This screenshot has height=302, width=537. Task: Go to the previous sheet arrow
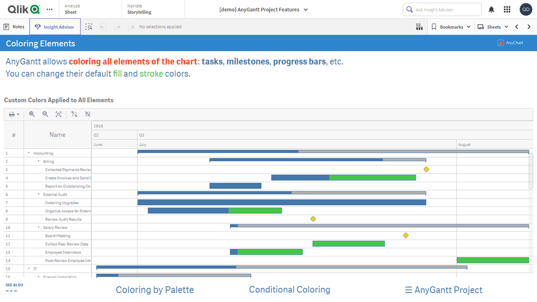(517, 27)
